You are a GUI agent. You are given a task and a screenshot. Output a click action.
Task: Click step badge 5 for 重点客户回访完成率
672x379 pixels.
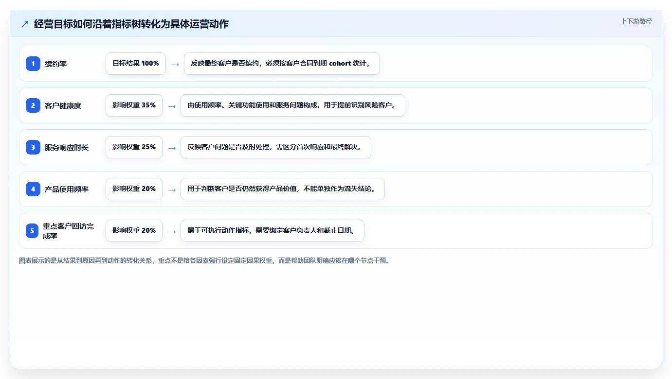click(32, 231)
